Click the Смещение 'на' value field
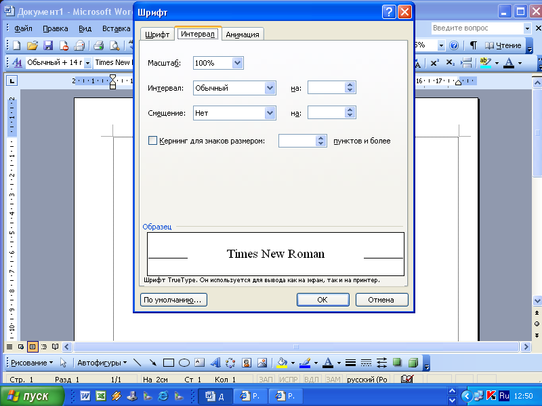Screen dimensions: 542x406 (327, 113)
